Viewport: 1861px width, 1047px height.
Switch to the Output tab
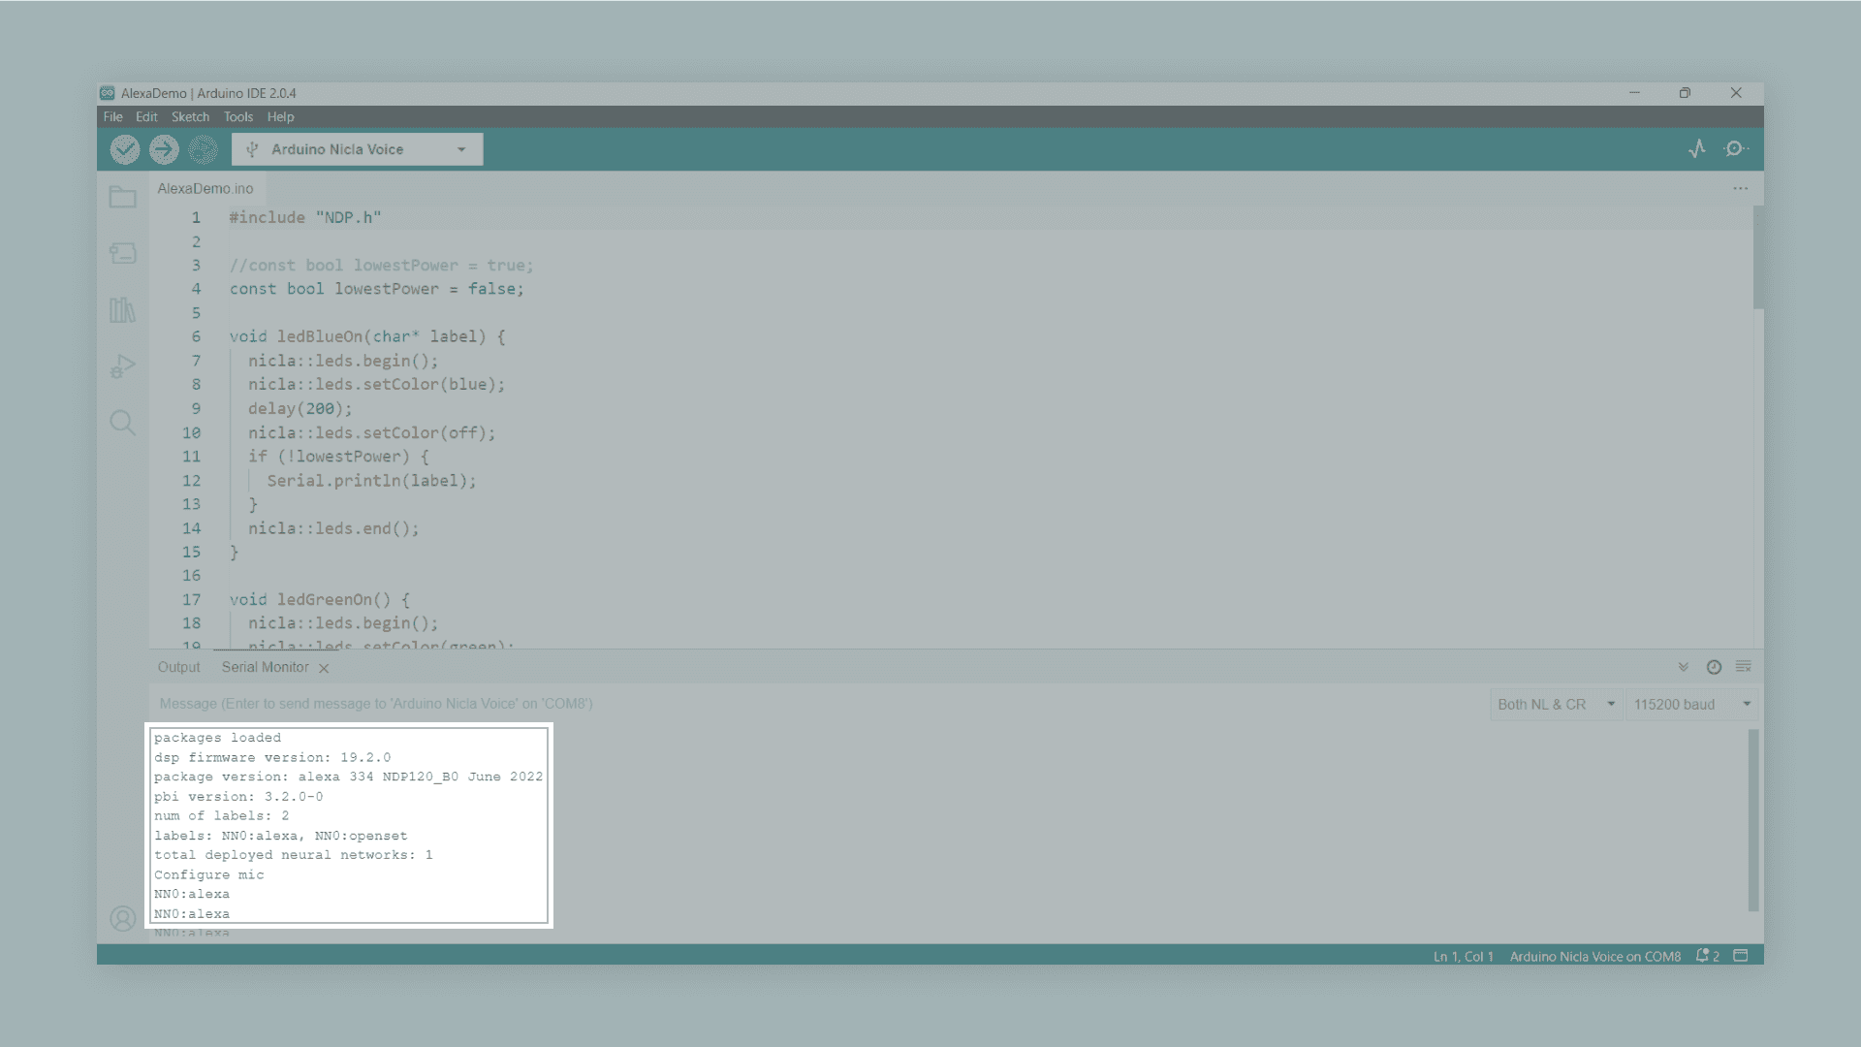click(178, 667)
